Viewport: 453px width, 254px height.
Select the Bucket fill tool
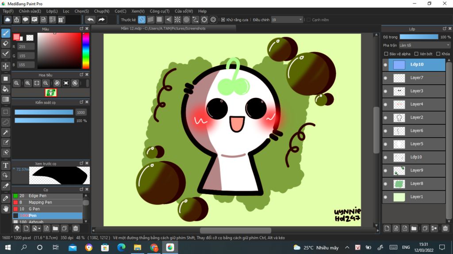pos(5,89)
